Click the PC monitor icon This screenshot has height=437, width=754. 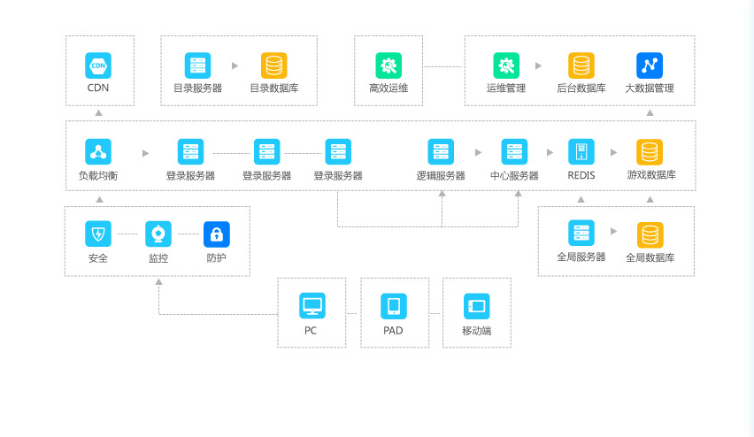312,306
